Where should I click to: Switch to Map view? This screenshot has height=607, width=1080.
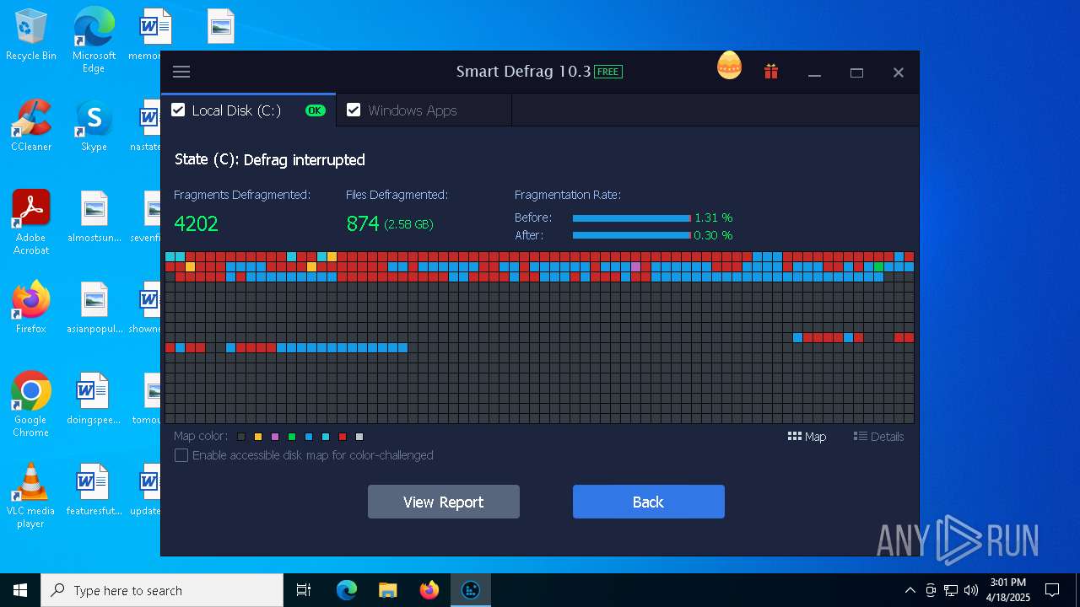point(807,437)
